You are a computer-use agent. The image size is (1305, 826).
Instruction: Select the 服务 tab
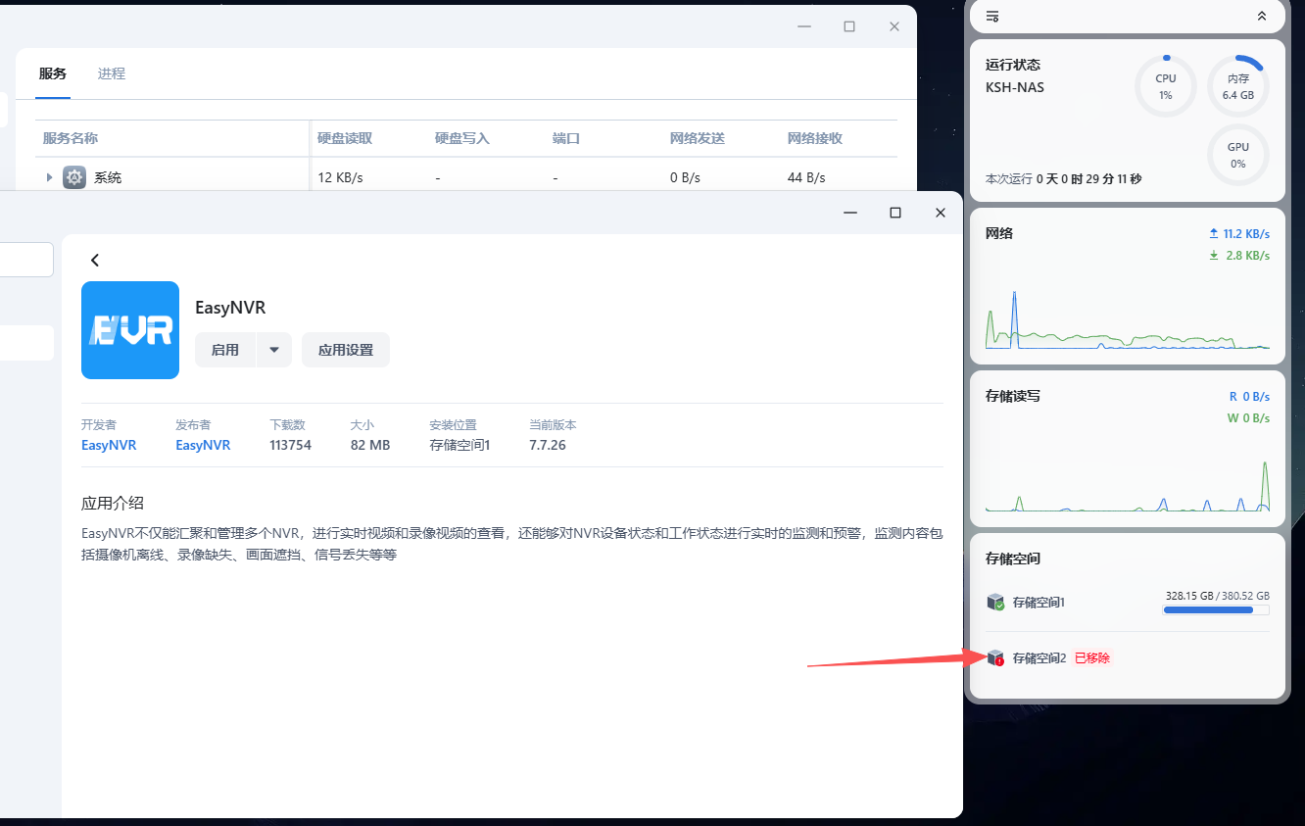(53, 73)
